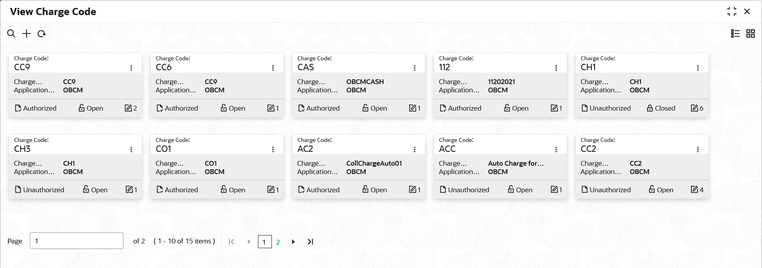762x268 pixels.
Task: Go to page 2 link
Action: point(278,242)
